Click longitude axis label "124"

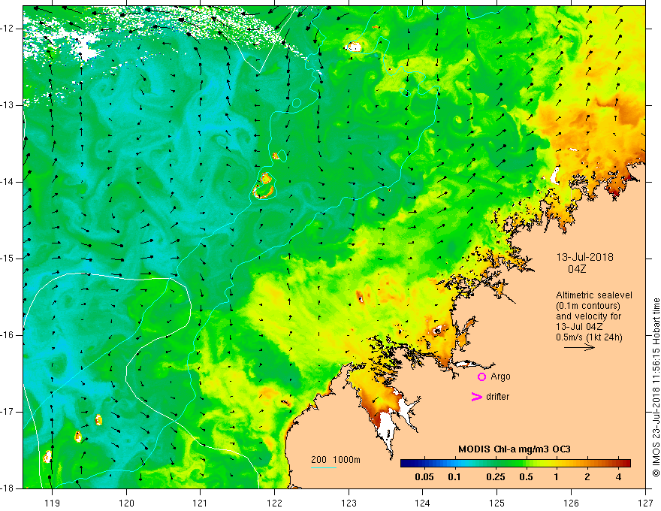pyautogui.click(x=422, y=503)
